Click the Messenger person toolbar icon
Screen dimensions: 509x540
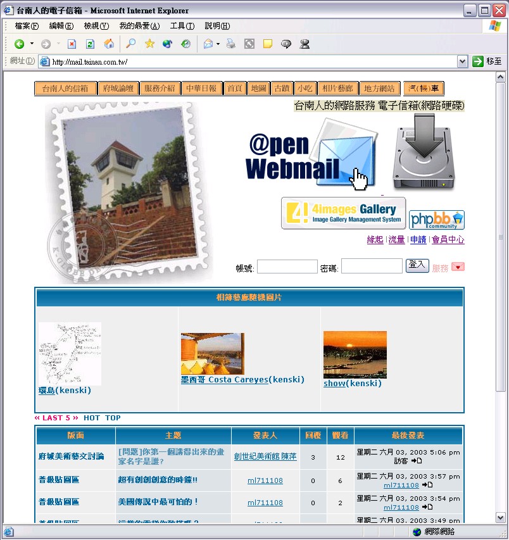(x=305, y=44)
